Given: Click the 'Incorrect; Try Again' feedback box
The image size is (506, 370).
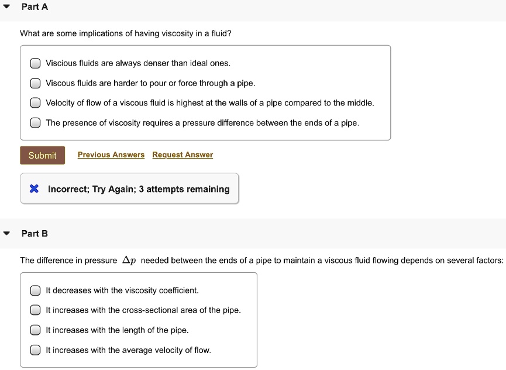Looking at the screenshot, I should tap(129, 189).
